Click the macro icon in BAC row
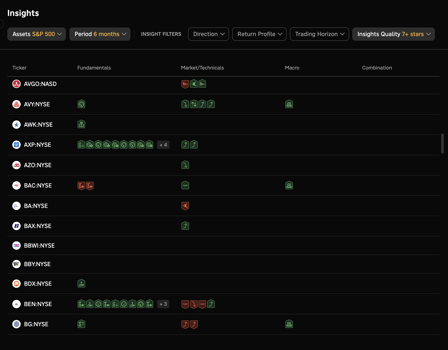 click(x=289, y=185)
